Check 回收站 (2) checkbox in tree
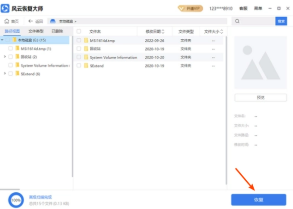 [11, 56]
